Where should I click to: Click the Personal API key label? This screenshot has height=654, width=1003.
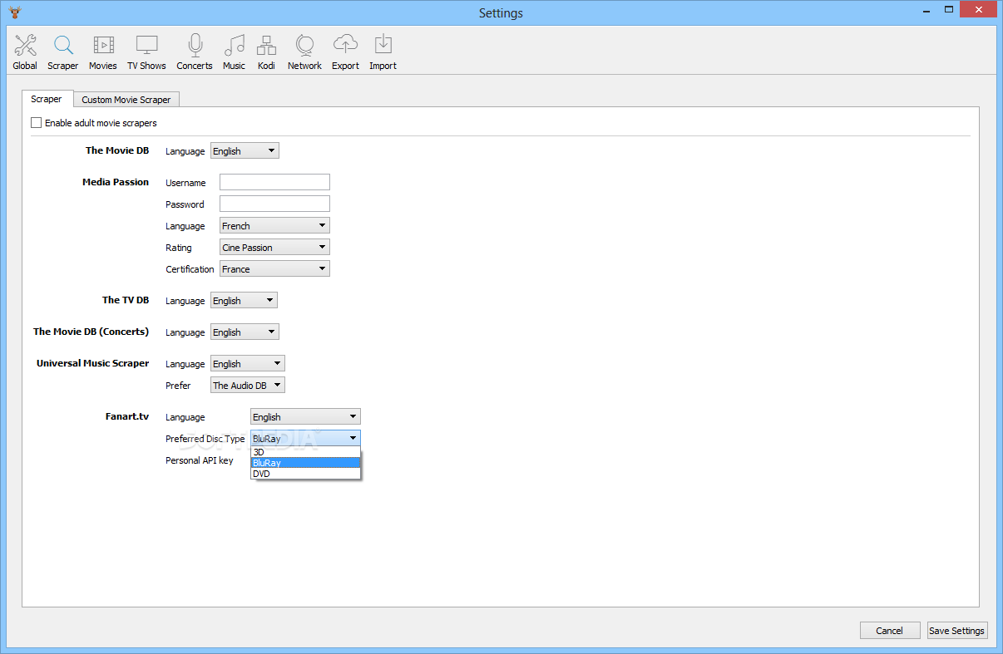click(200, 460)
